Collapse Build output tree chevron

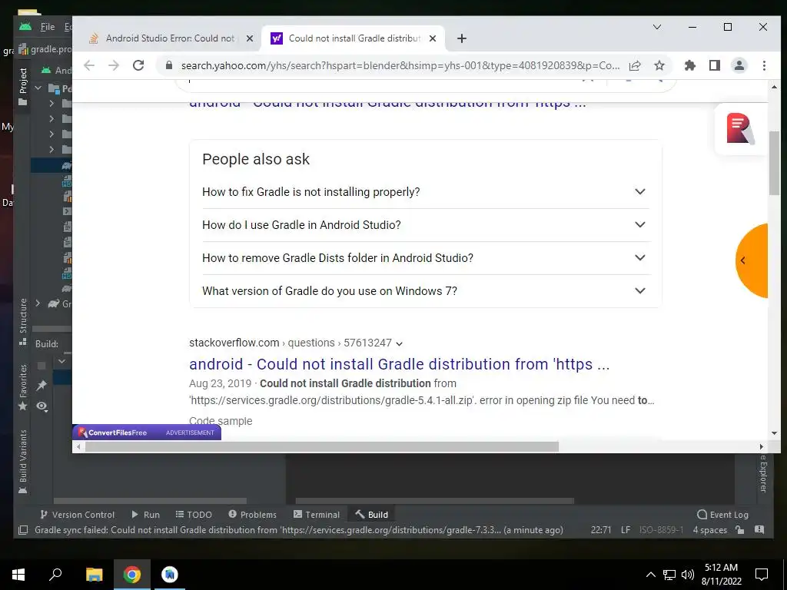click(x=61, y=361)
